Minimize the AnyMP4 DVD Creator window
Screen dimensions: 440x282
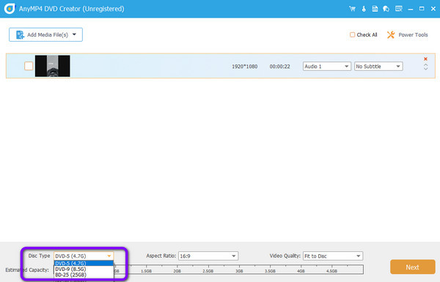coord(410,9)
